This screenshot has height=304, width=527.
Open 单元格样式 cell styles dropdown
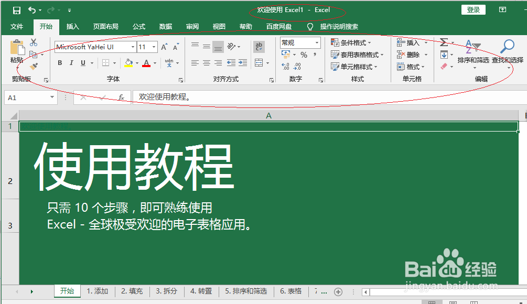coord(354,67)
